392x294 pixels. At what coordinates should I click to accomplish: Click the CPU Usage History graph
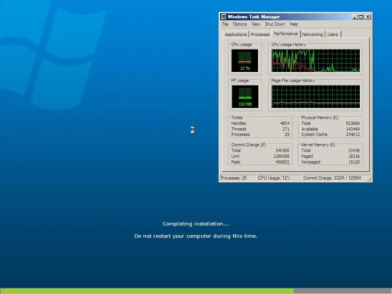click(316, 61)
